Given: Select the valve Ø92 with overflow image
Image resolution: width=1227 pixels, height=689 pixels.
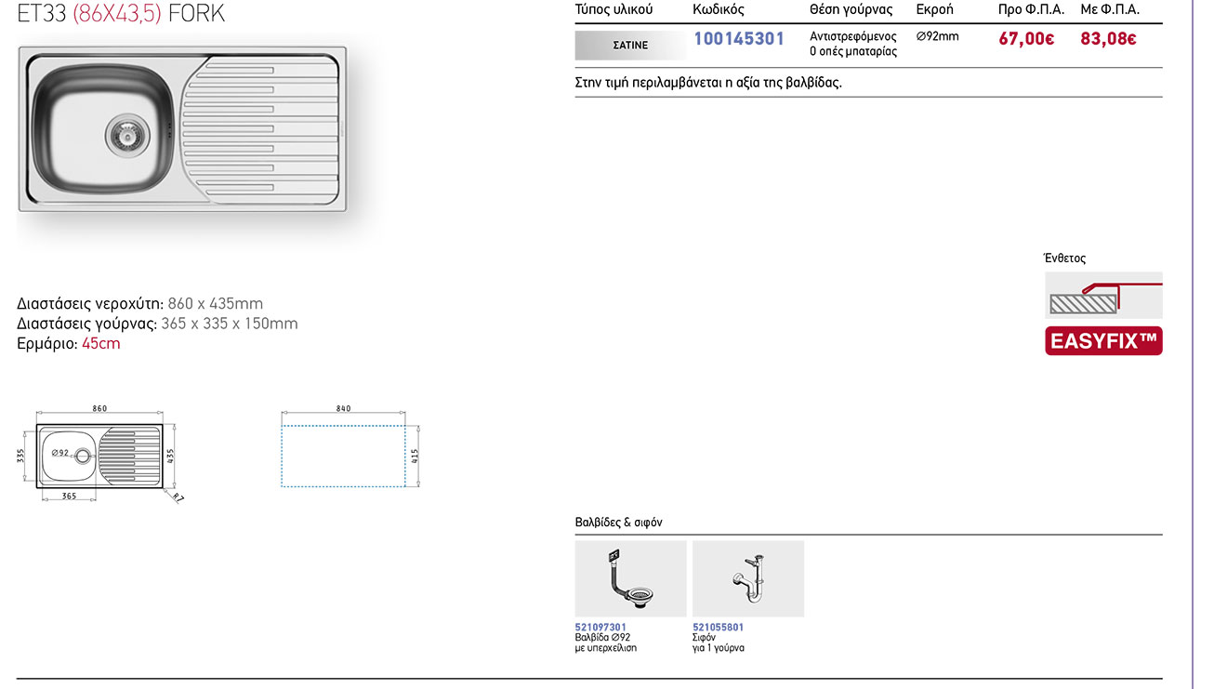Looking at the screenshot, I should point(630,578).
